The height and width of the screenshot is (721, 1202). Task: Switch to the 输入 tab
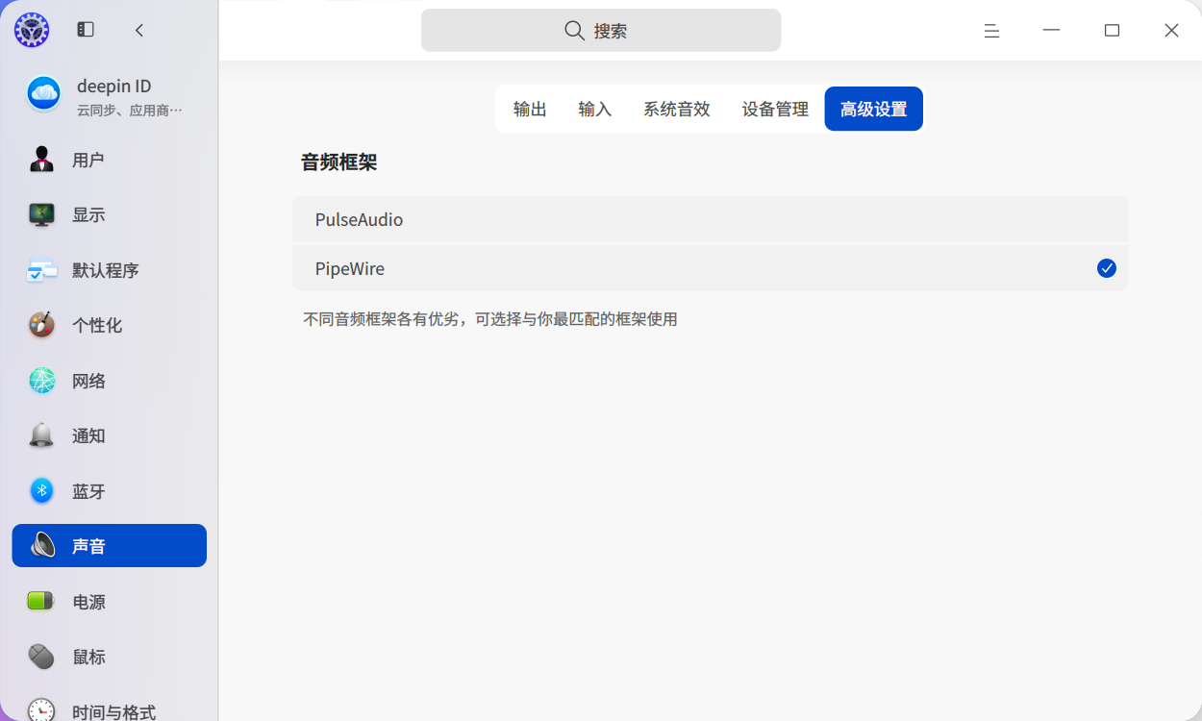point(595,109)
